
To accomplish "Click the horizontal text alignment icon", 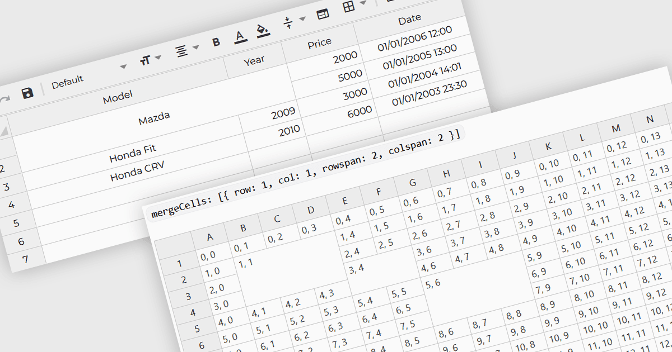I will pyautogui.click(x=181, y=51).
